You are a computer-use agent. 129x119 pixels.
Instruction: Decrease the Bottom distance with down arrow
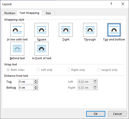click(x=36, y=89)
